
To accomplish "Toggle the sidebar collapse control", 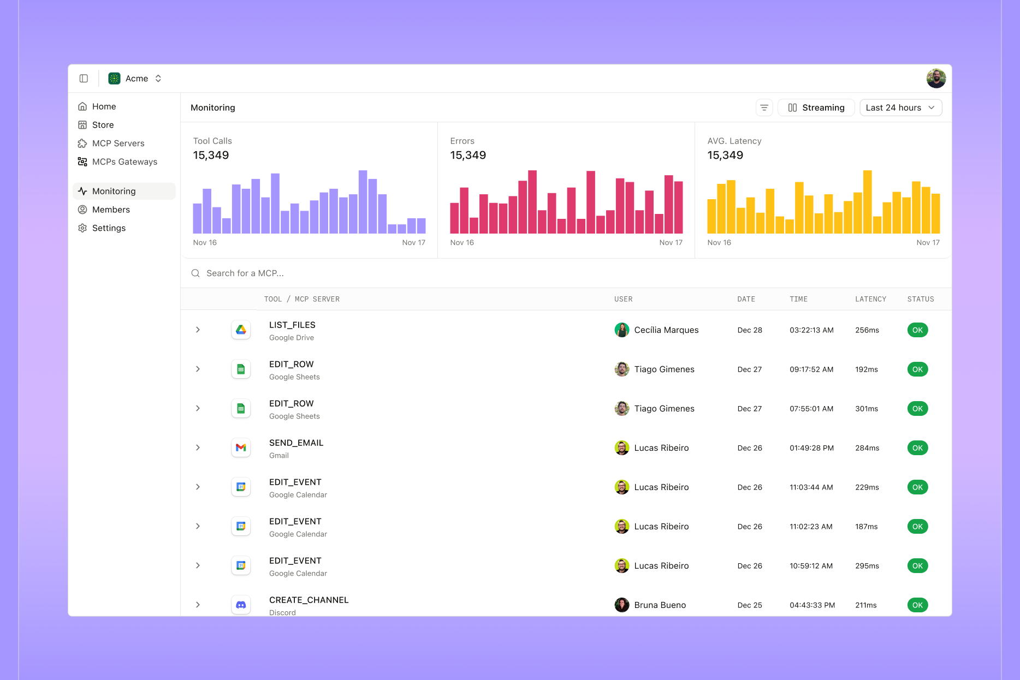I will pos(84,78).
